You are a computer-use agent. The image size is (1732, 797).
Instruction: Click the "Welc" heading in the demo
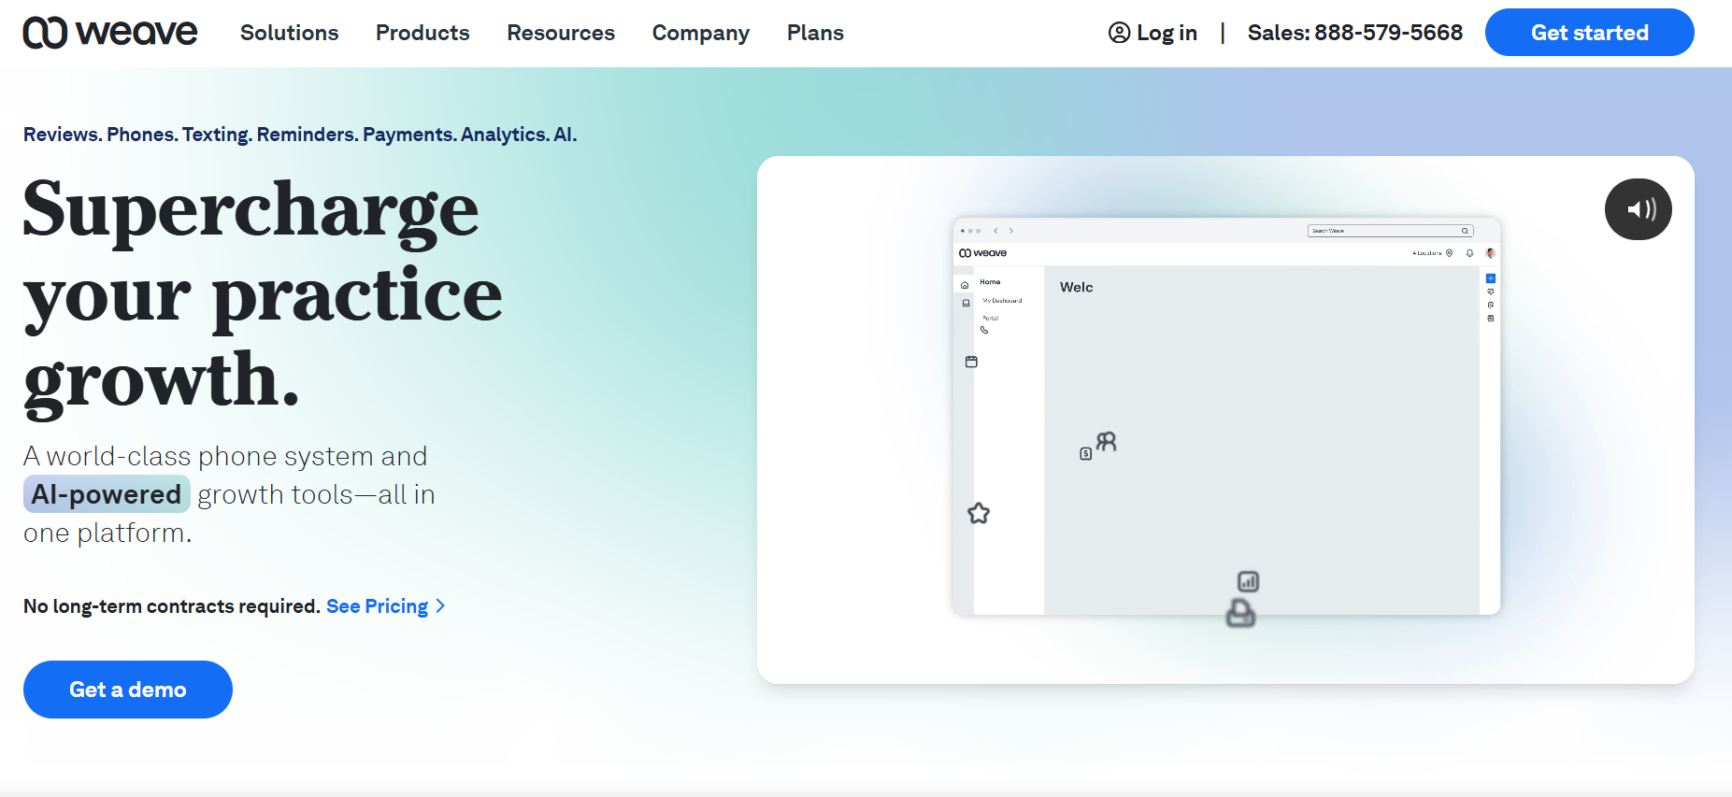pyautogui.click(x=1077, y=288)
